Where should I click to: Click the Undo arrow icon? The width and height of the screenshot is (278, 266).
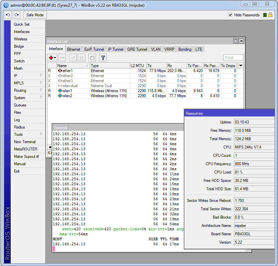8,15
